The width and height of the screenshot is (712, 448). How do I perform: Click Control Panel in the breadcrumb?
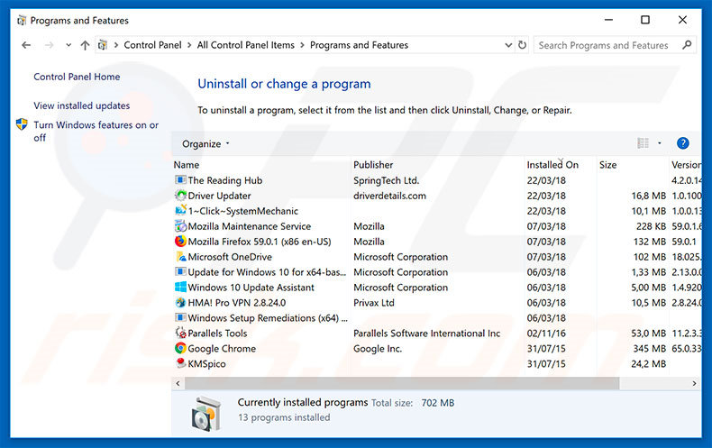click(152, 45)
